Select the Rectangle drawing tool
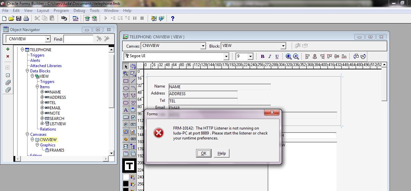 coord(126,81)
